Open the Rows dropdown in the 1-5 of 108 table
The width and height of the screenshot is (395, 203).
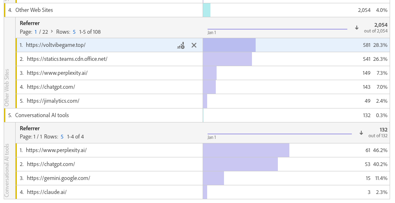click(74, 32)
